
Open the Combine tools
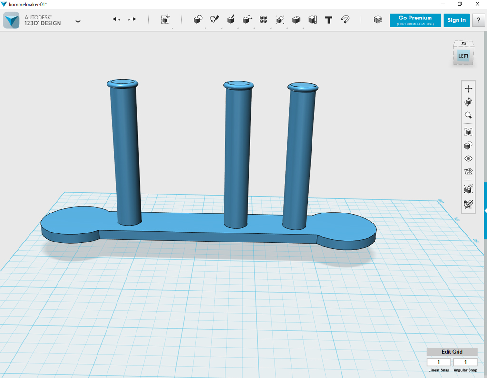click(x=296, y=19)
